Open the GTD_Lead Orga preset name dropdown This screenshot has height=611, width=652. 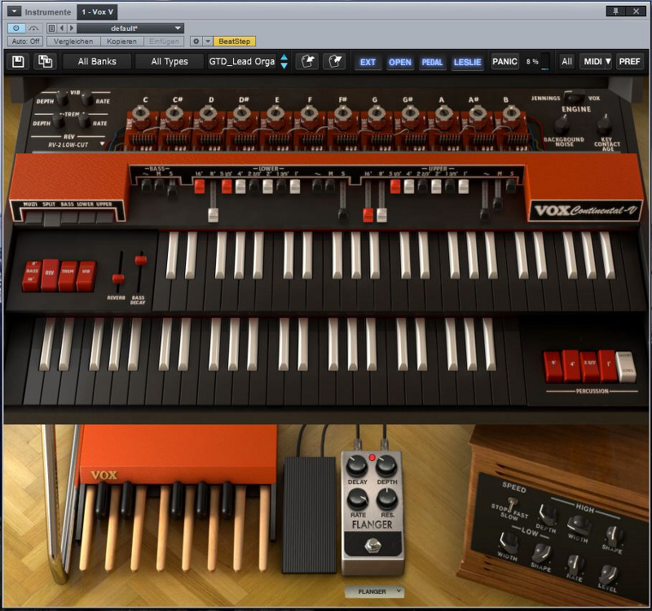(x=242, y=62)
